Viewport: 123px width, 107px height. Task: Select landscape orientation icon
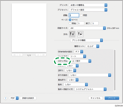(x=80, y=34)
